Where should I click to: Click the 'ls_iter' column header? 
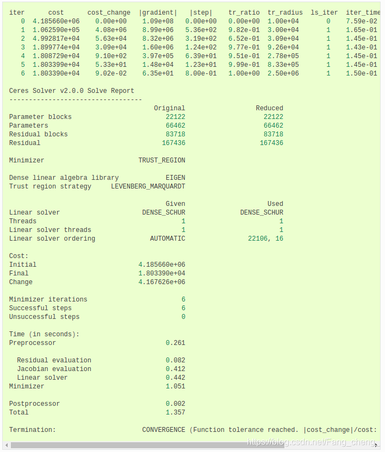pyautogui.click(x=324, y=12)
